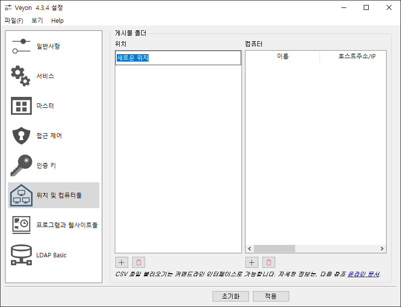Minimize the Veyon settings window

coord(344,7)
